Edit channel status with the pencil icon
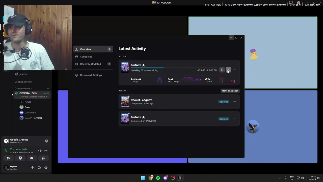 point(46,97)
